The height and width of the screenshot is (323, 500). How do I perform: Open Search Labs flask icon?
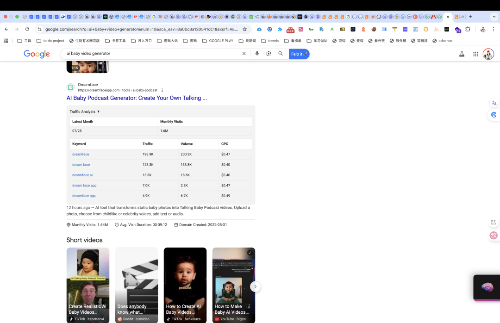click(x=462, y=54)
